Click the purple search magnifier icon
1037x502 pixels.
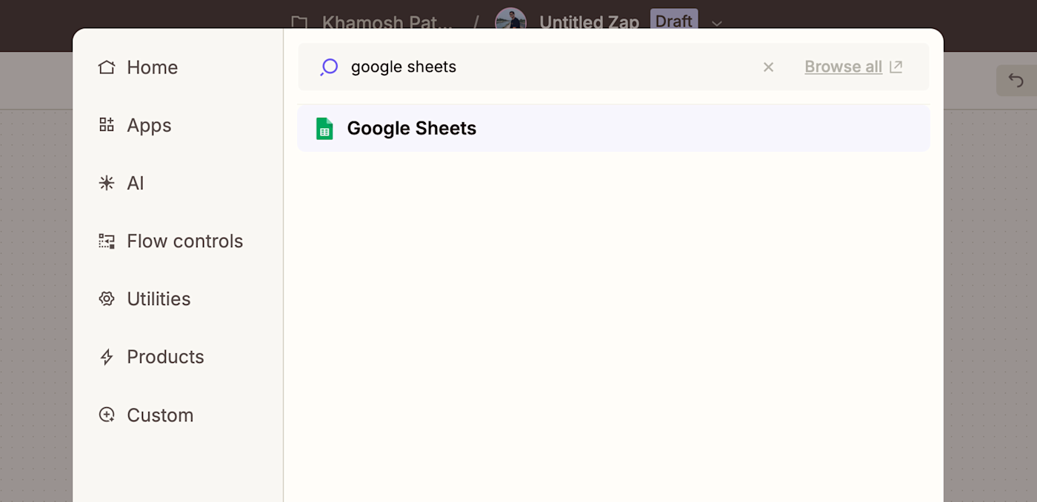(x=329, y=67)
